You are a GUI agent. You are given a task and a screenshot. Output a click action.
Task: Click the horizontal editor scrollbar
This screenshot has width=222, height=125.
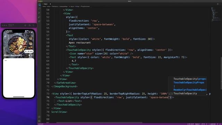click(99, 123)
